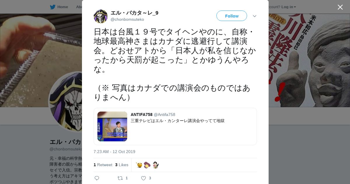Open tweet author's skull avatar
The image size is (350, 184).
point(101,16)
